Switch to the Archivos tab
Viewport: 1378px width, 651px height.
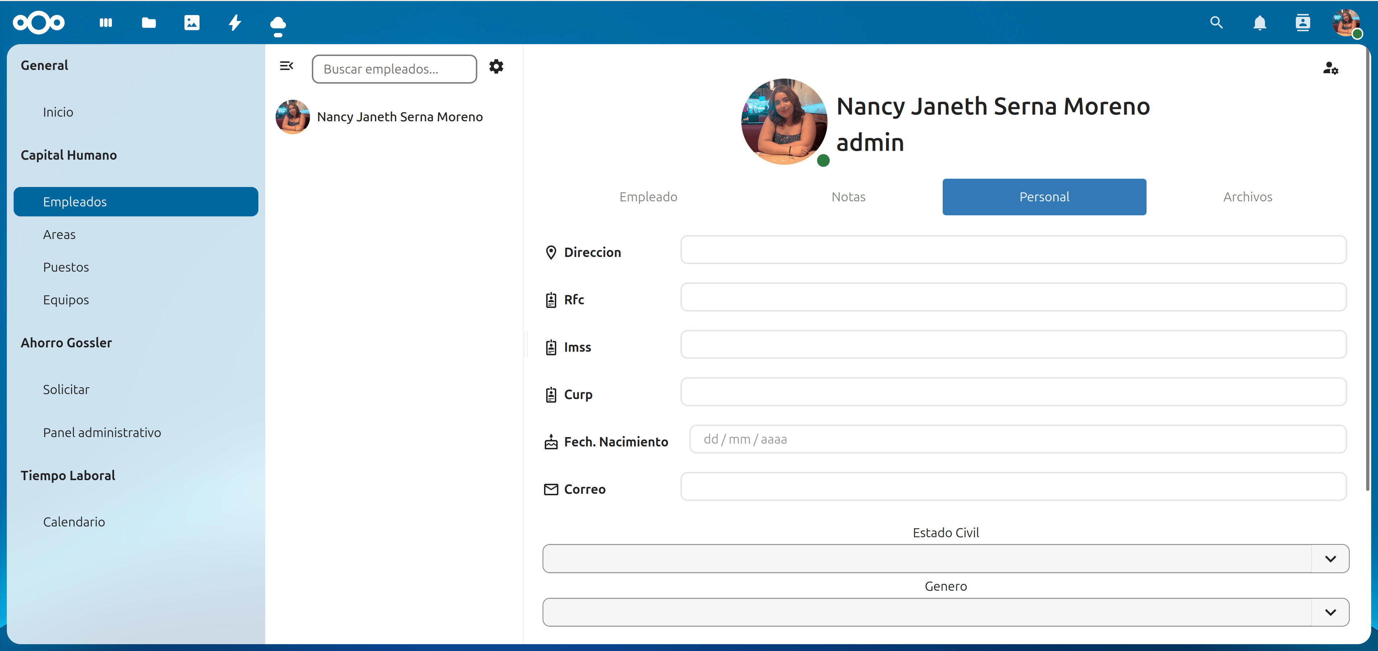[1247, 197]
